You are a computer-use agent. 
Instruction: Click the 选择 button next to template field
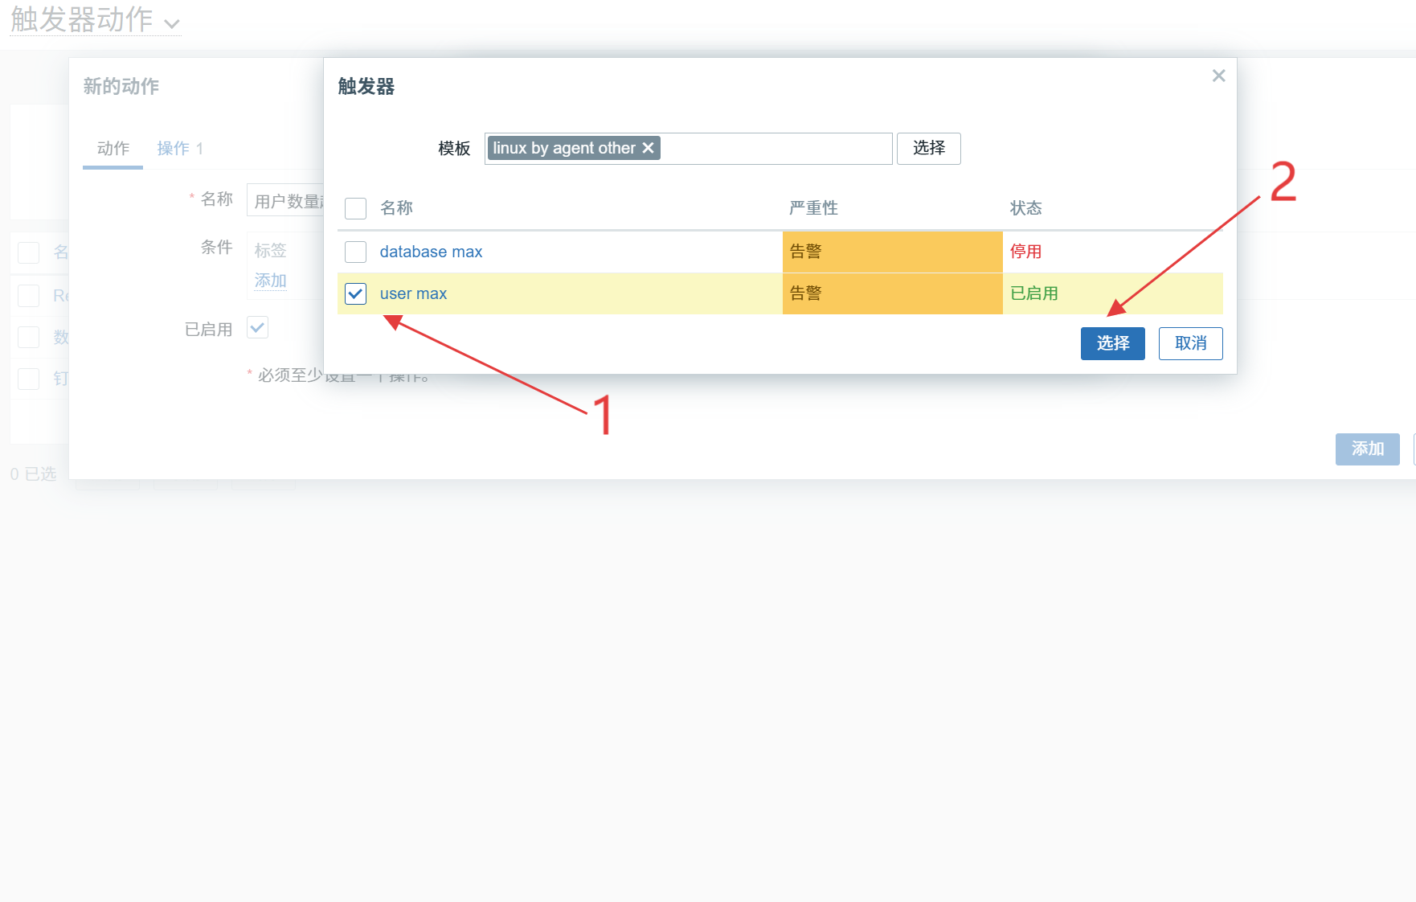928,148
